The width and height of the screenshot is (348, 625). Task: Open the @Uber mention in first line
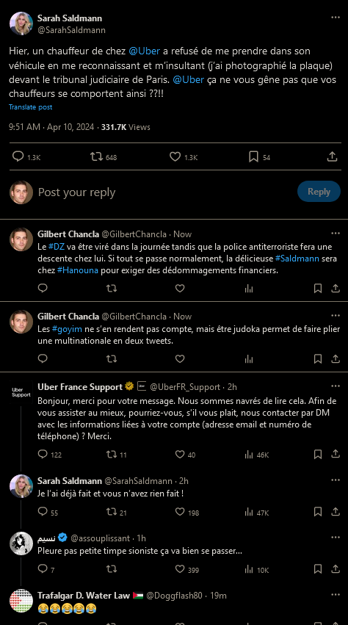pos(145,51)
